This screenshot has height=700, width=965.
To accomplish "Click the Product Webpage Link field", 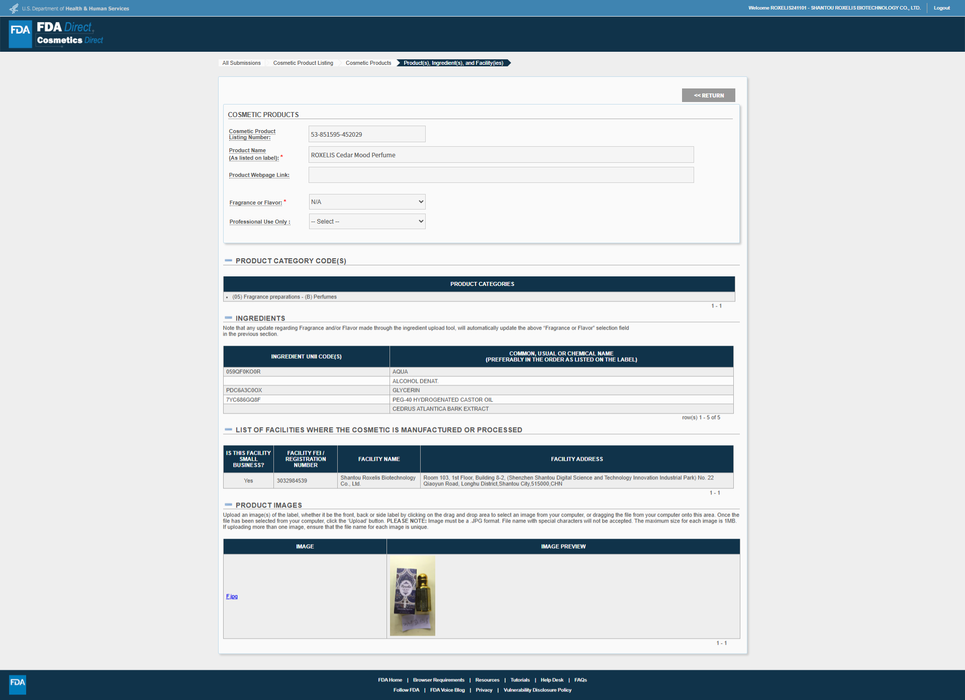I will pos(501,175).
